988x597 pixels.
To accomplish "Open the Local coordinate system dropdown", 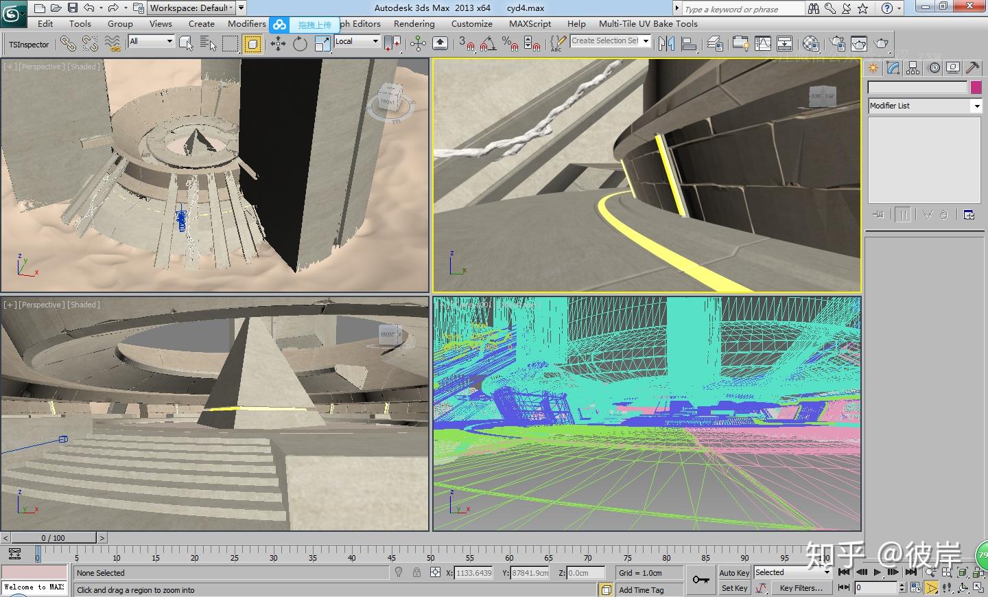I will [357, 41].
